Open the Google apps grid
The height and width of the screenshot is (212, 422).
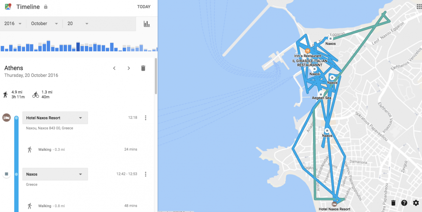point(419,6)
